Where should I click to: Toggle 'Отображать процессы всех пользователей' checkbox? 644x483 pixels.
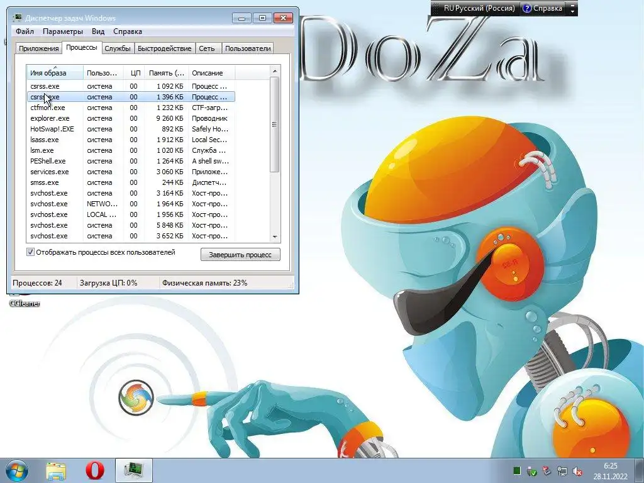coord(30,252)
